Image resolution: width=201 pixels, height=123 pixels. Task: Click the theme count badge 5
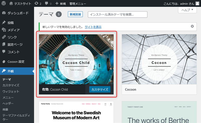(59, 14)
